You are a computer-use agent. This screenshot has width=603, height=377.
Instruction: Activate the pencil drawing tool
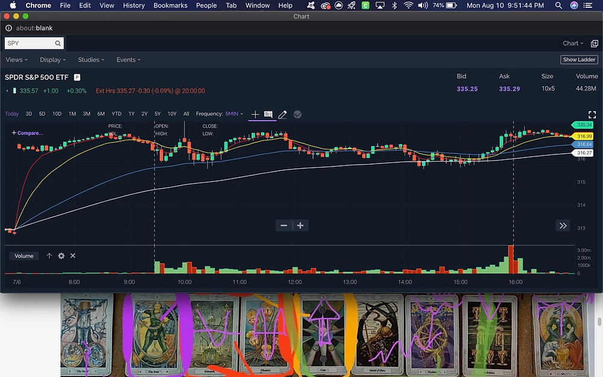[x=283, y=114]
